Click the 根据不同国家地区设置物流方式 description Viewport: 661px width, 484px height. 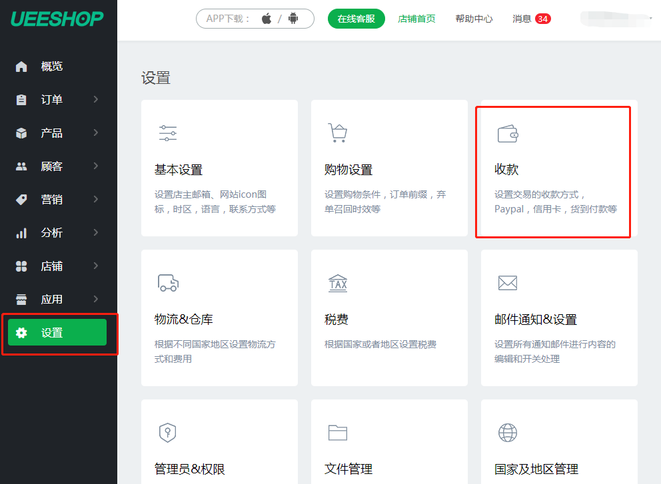215,352
